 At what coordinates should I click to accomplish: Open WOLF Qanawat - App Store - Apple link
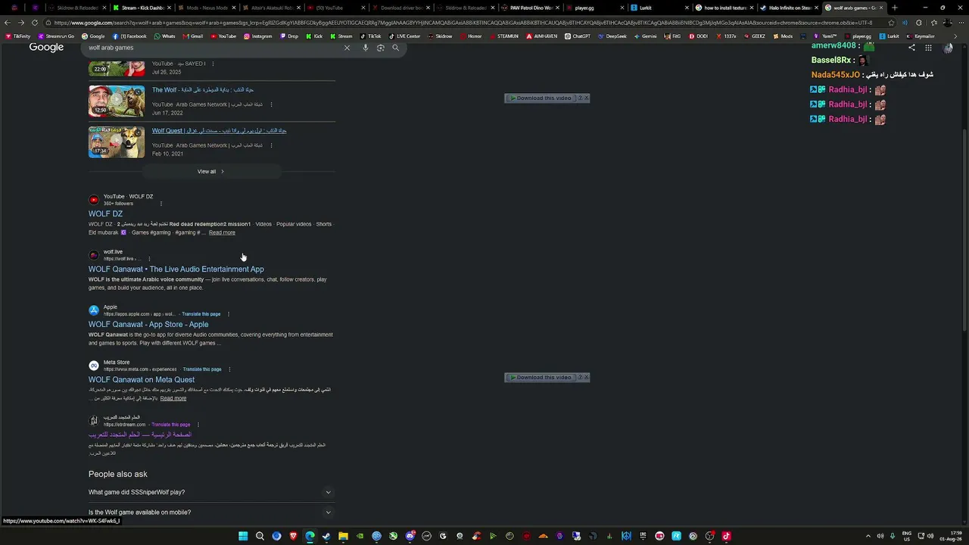coord(148,325)
